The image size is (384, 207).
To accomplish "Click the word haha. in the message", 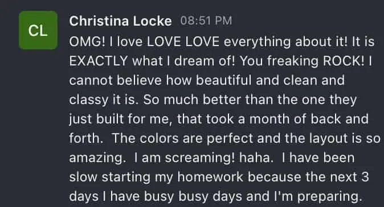I will click(x=256, y=158).
